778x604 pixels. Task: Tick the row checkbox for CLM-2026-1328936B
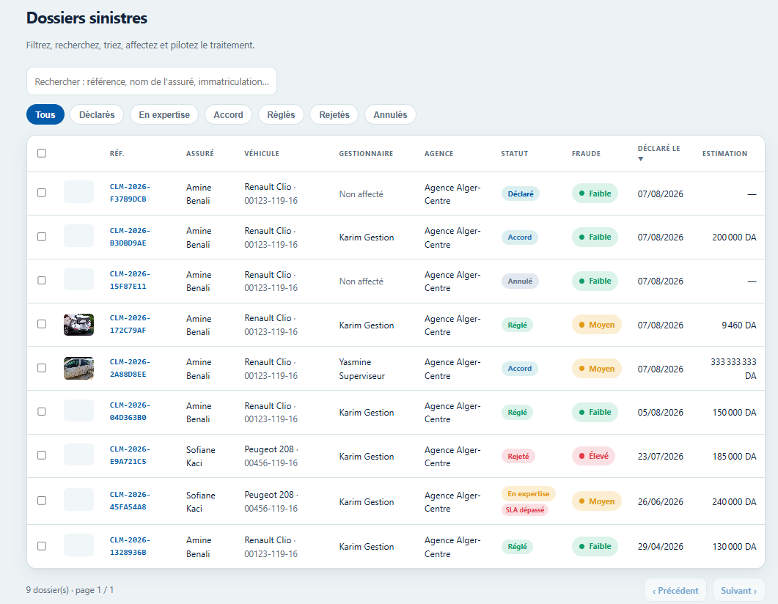(42, 546)
